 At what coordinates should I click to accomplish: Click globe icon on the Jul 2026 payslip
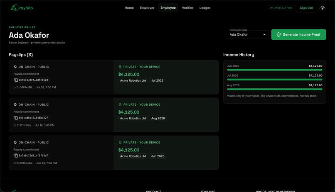click(x=15, y=67)
